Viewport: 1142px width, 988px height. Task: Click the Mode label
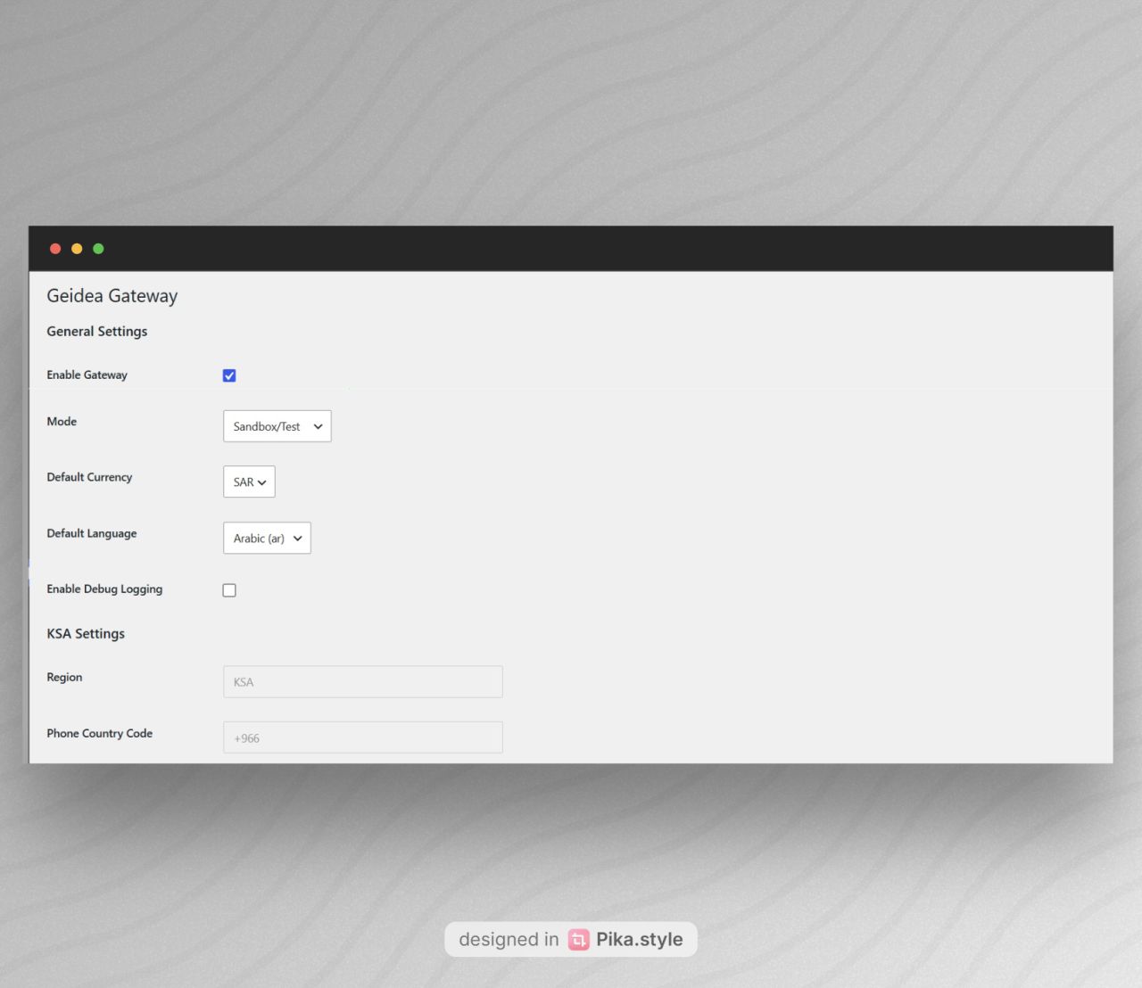pos(62,421)
